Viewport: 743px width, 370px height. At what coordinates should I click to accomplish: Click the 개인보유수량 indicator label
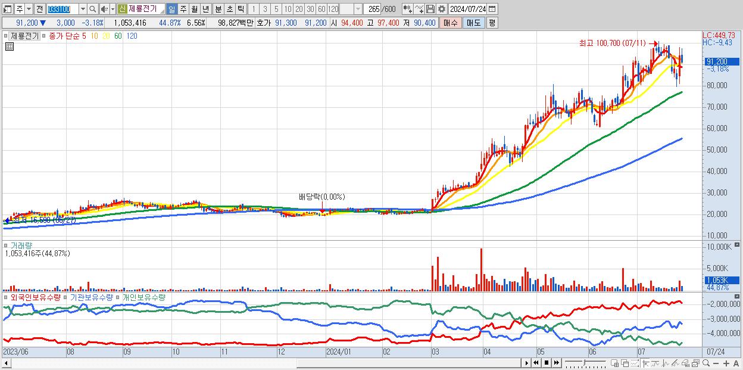click(x=144, y=297)
